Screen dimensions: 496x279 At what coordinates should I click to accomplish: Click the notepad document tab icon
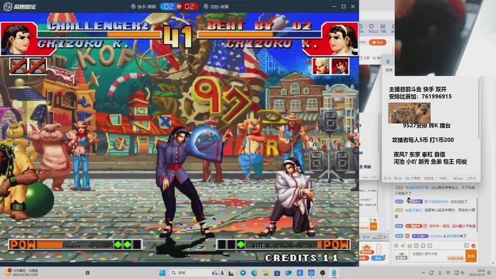click(x=388, y=61)
